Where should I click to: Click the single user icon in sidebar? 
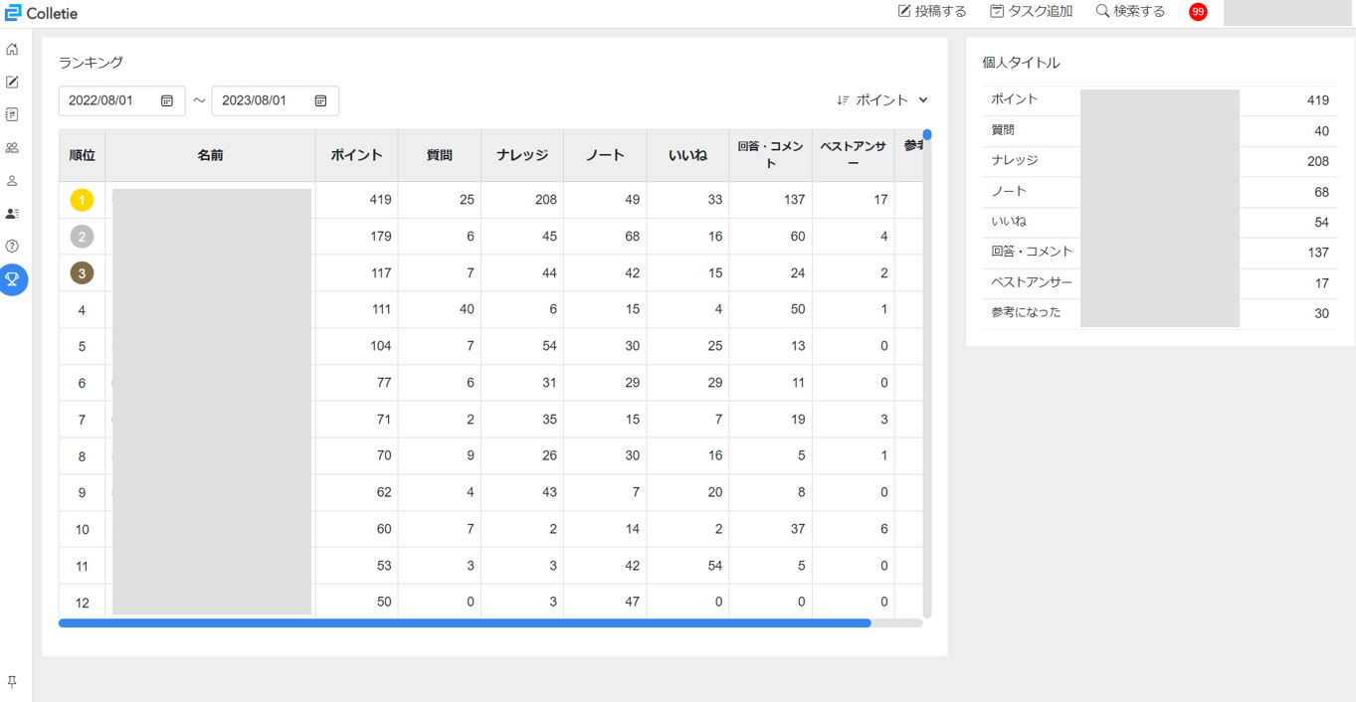tap(12, 181)
